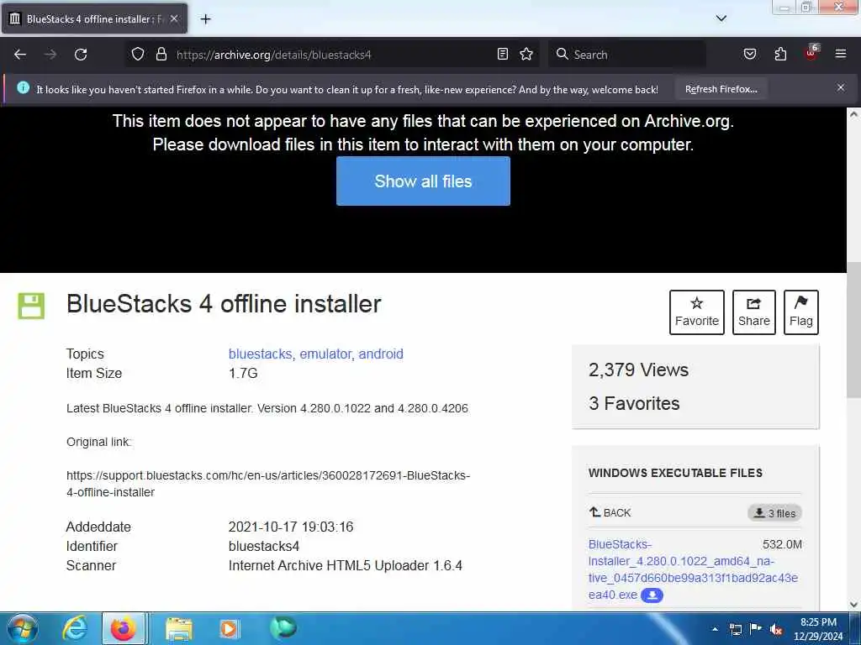
Task: Click the network tray icon
Action: 735,629
